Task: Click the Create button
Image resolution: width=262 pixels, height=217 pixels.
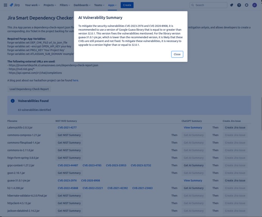Action: tap(127, 5)
